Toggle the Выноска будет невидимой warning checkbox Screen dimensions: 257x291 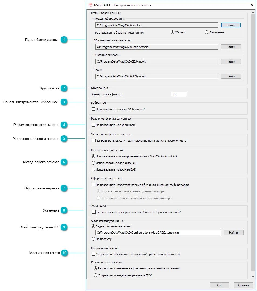click(137, 212)
